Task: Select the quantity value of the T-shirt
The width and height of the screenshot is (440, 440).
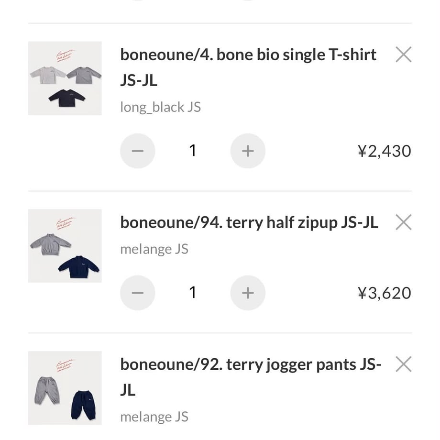Action: click(192, 151)
